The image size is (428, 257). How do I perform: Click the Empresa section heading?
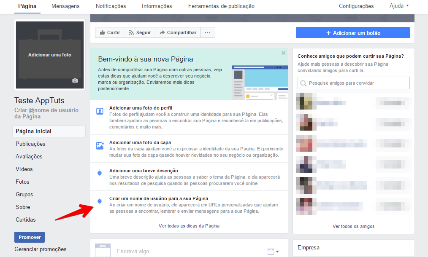(x=309, y=247)
